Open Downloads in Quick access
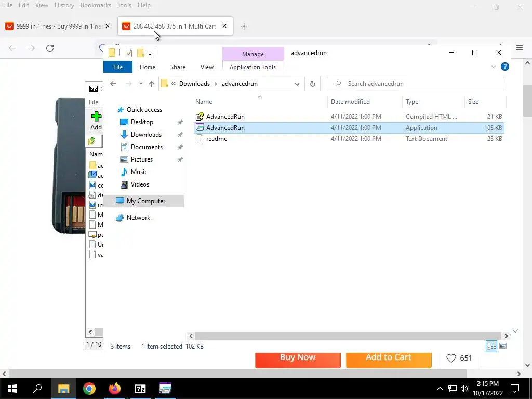 146,135
